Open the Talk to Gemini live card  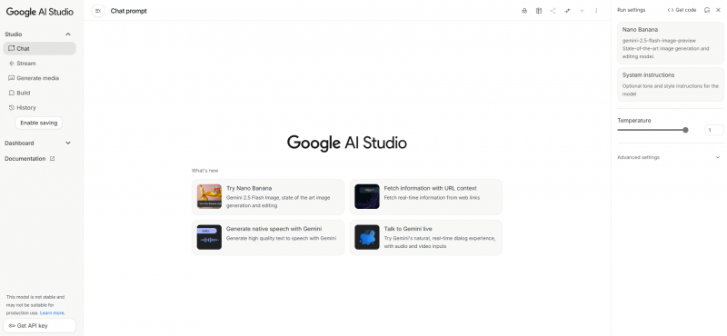pos(425,237)
